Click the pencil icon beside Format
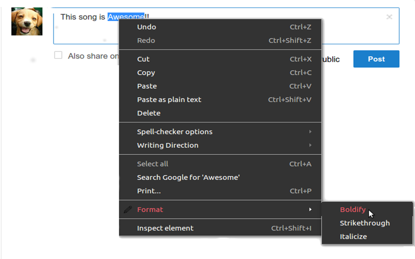415x259 pixels. (128, 209)
